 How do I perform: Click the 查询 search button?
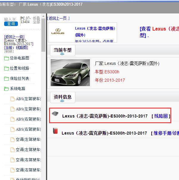click(x=11, y=24)
